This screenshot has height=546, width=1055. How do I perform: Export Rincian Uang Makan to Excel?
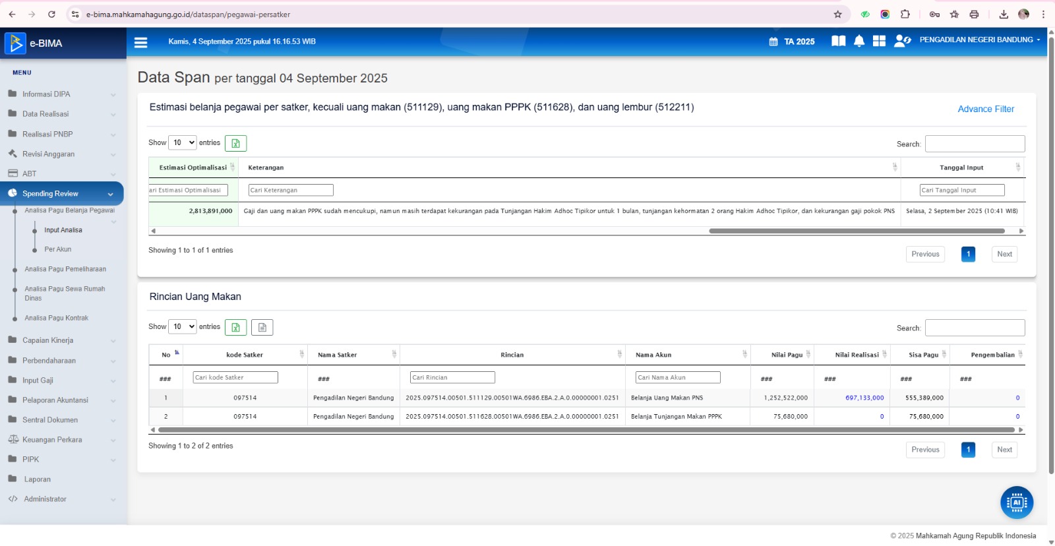pyautogui.click(x=235, y=327)
